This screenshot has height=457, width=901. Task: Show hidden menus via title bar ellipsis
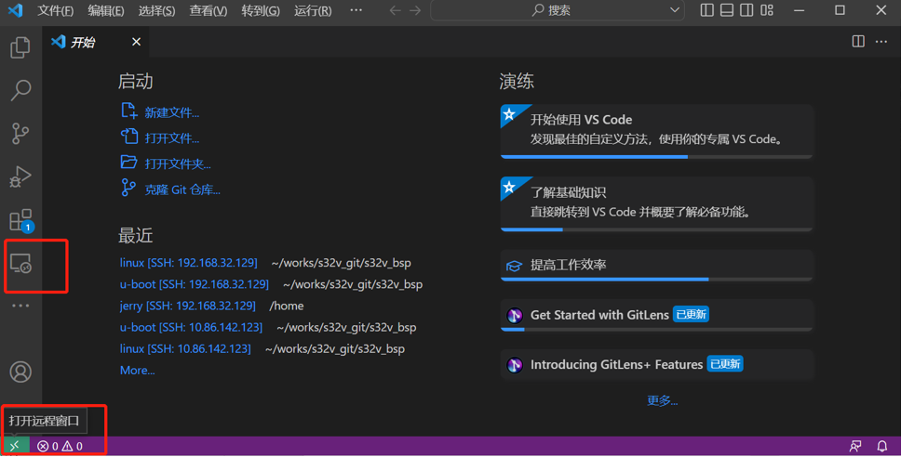pyautogui.click(x=356, y=10)
